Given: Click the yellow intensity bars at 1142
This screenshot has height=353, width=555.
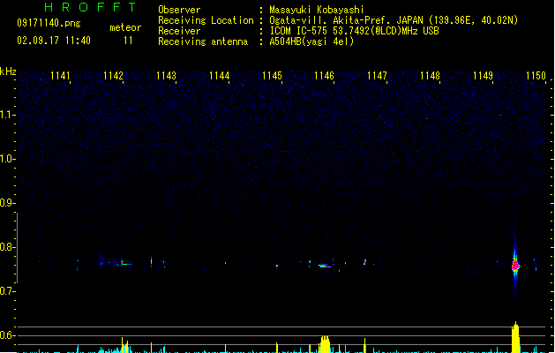Looking at the screenshot, I should [124, 345].
